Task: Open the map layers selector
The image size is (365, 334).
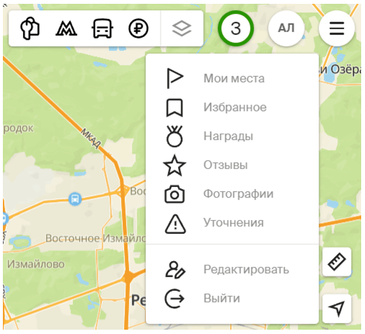Action: coord(182,28)
